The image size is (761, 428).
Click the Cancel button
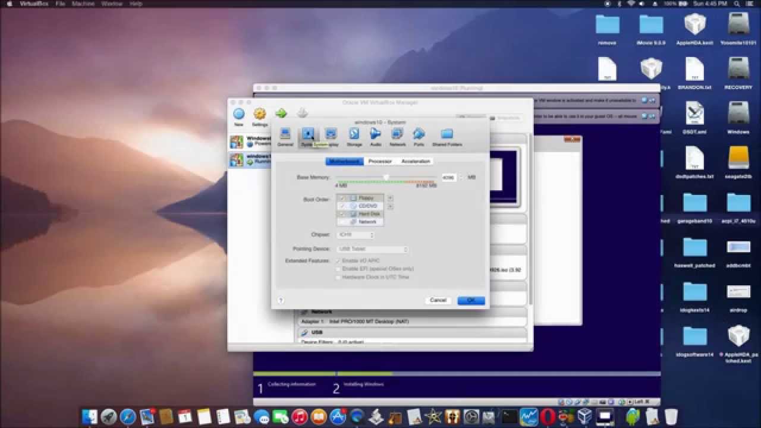(x=438, y=300)
